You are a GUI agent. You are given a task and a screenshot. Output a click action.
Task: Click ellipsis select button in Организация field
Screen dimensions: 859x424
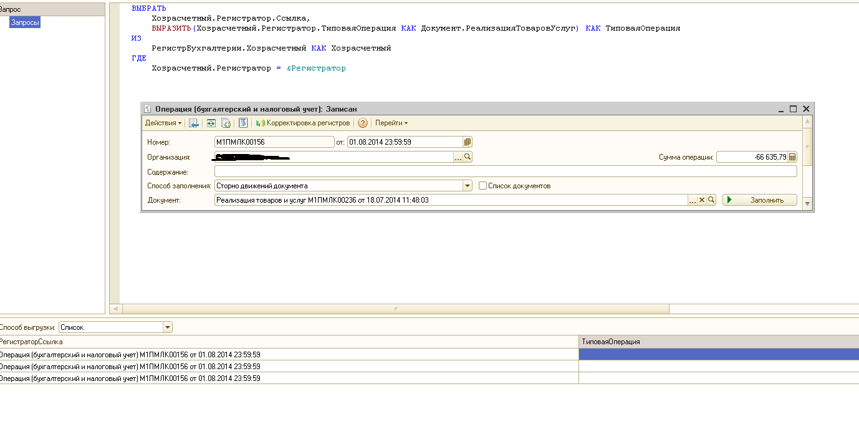point(458,157)
